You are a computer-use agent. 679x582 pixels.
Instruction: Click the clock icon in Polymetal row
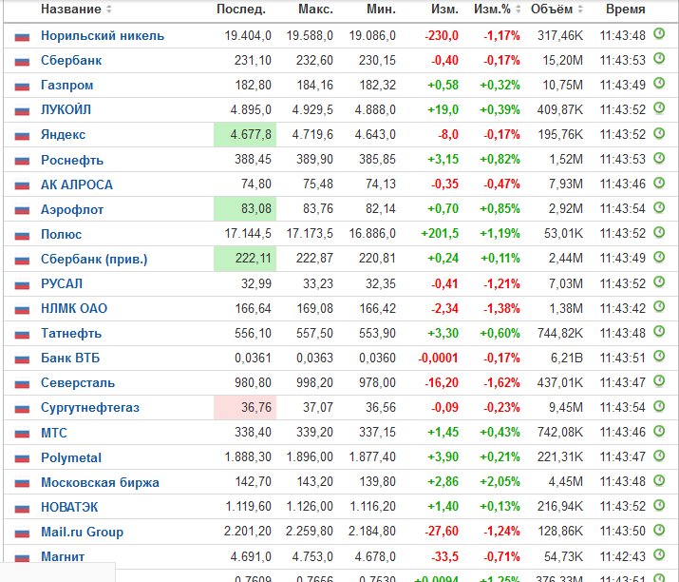659,456
